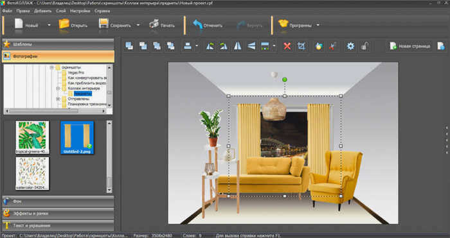Open the Файл menu

pos(7,11)
